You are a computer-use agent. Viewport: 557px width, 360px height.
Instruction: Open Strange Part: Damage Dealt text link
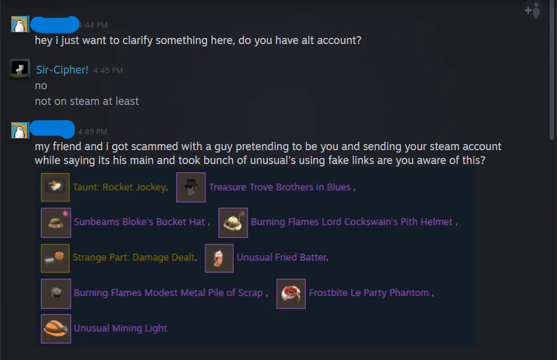click(134, 257)
